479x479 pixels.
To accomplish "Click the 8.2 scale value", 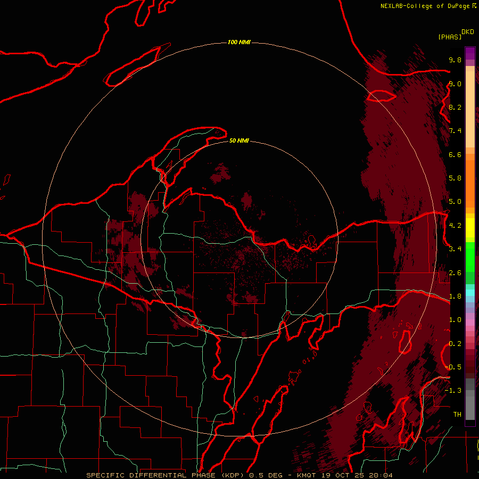I will tap(455, 107).
